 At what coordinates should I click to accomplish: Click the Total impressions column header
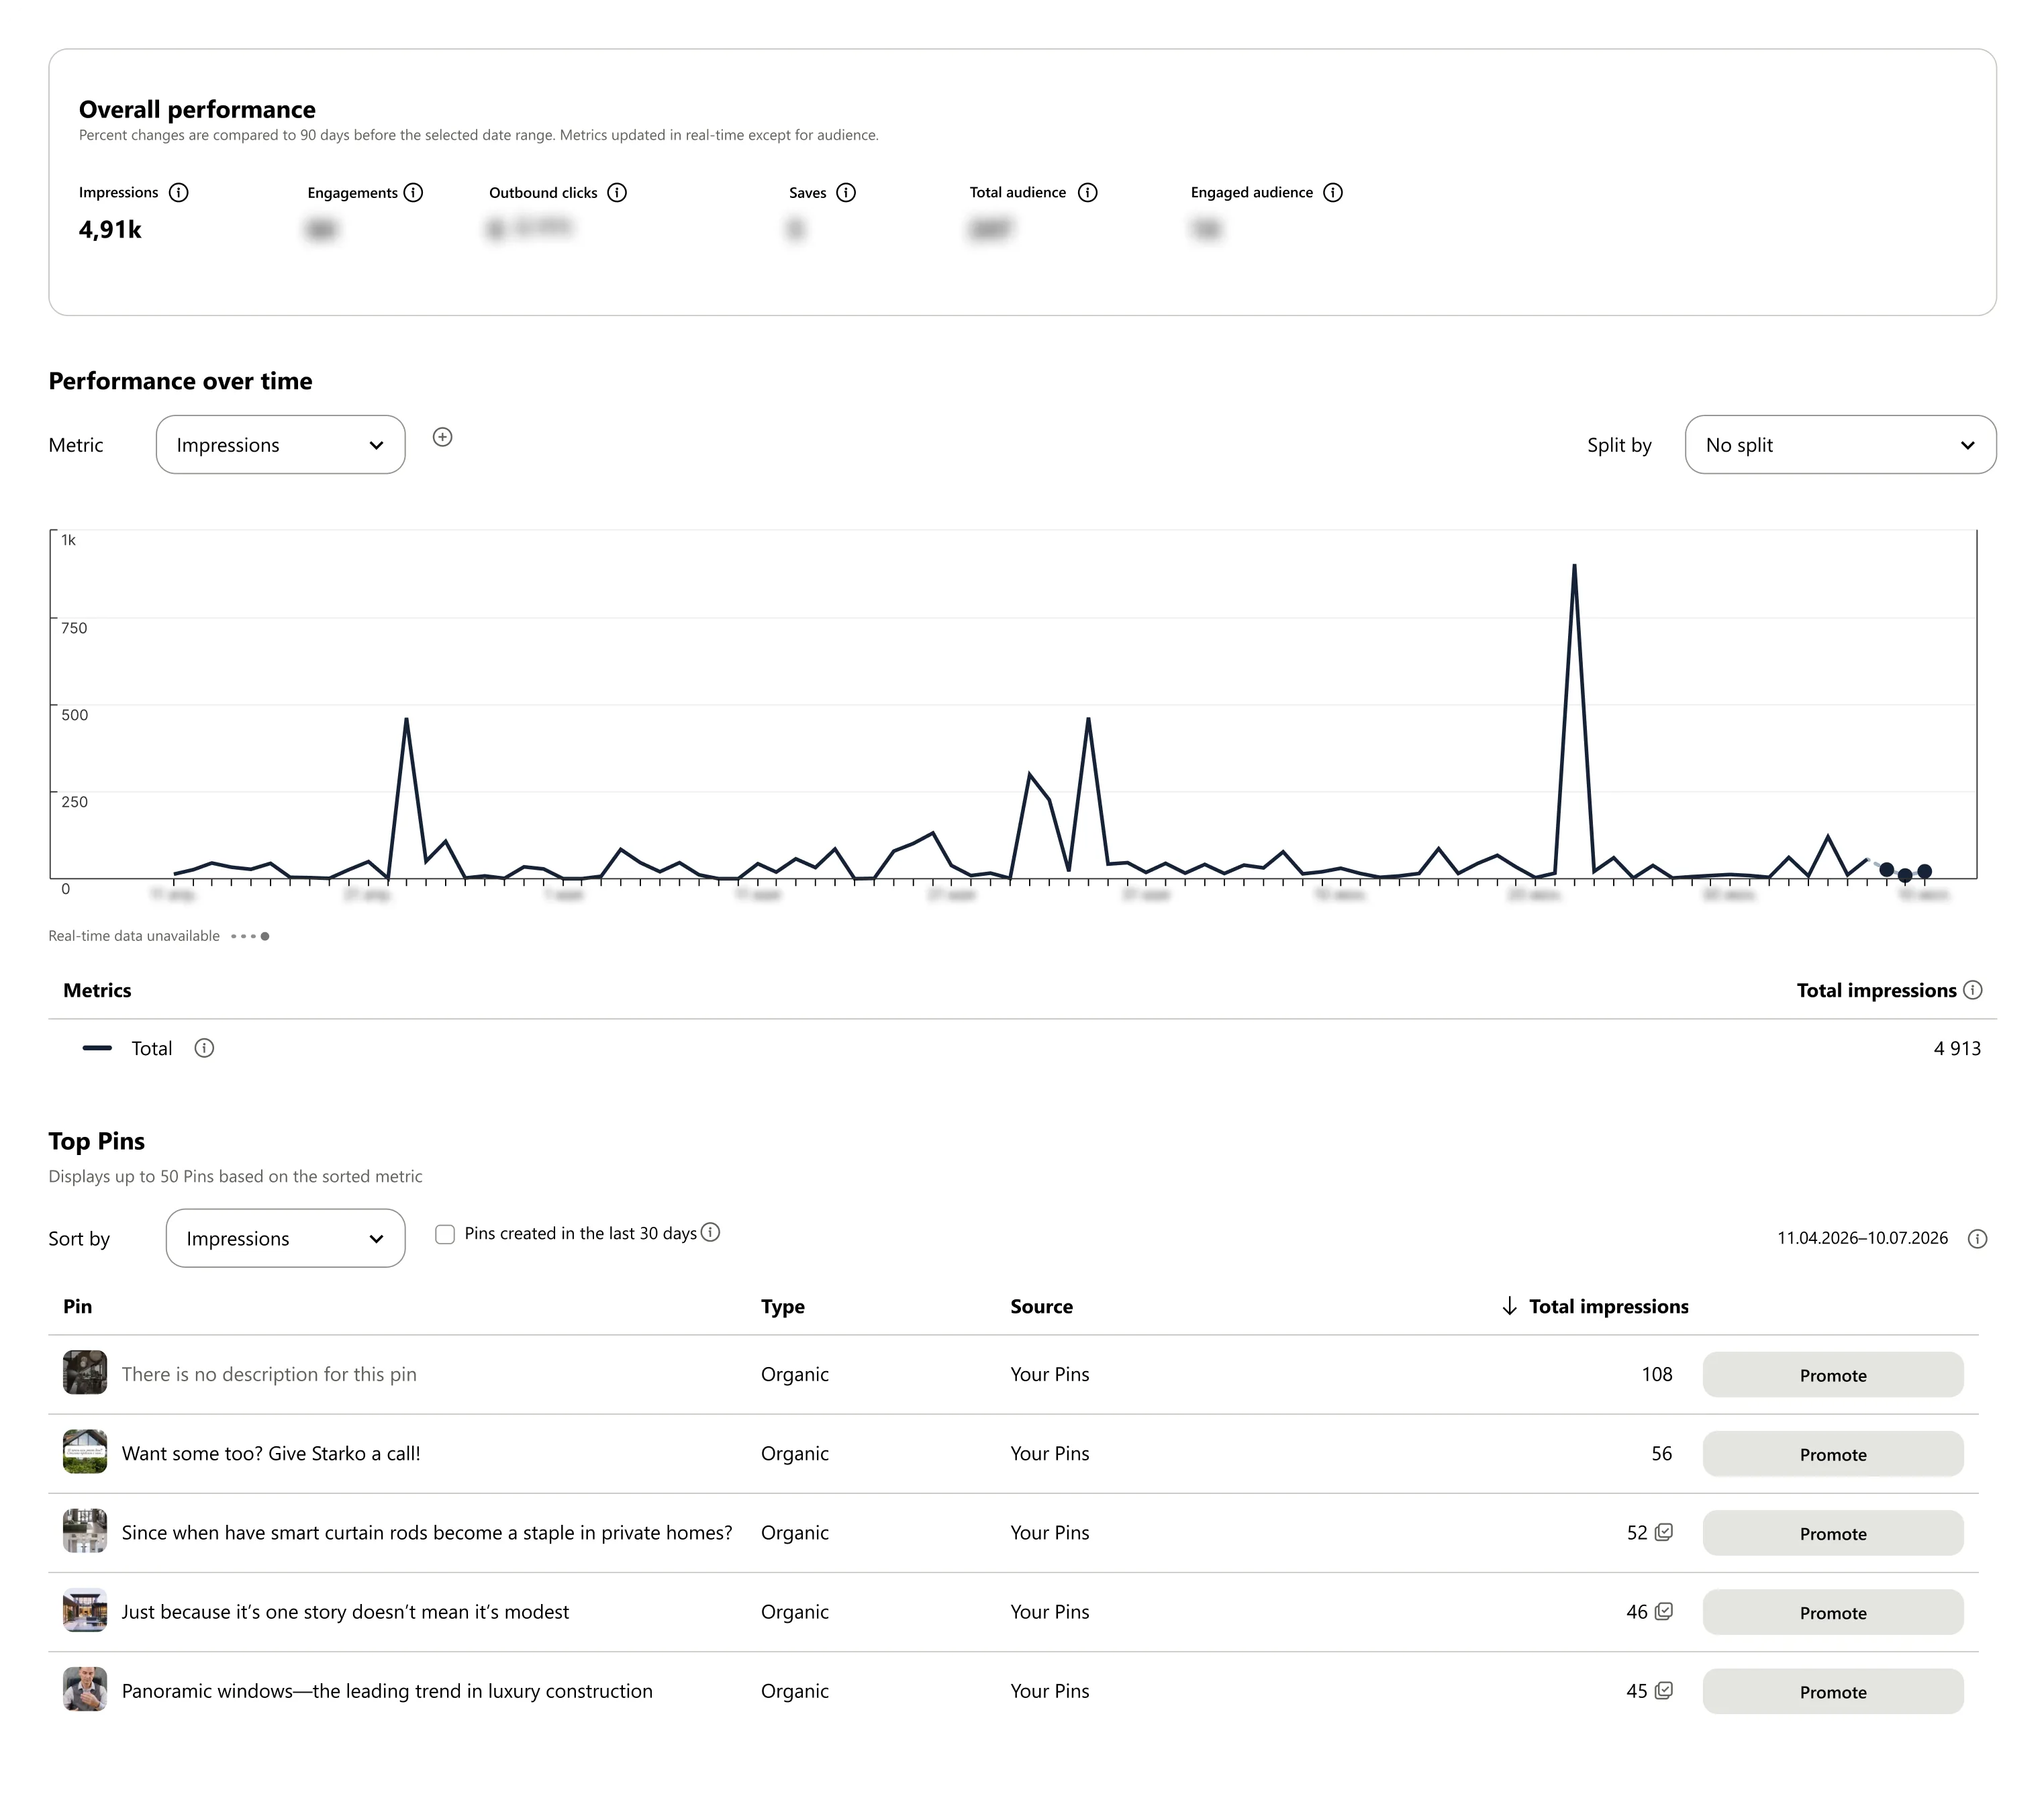(1608, 1306)
